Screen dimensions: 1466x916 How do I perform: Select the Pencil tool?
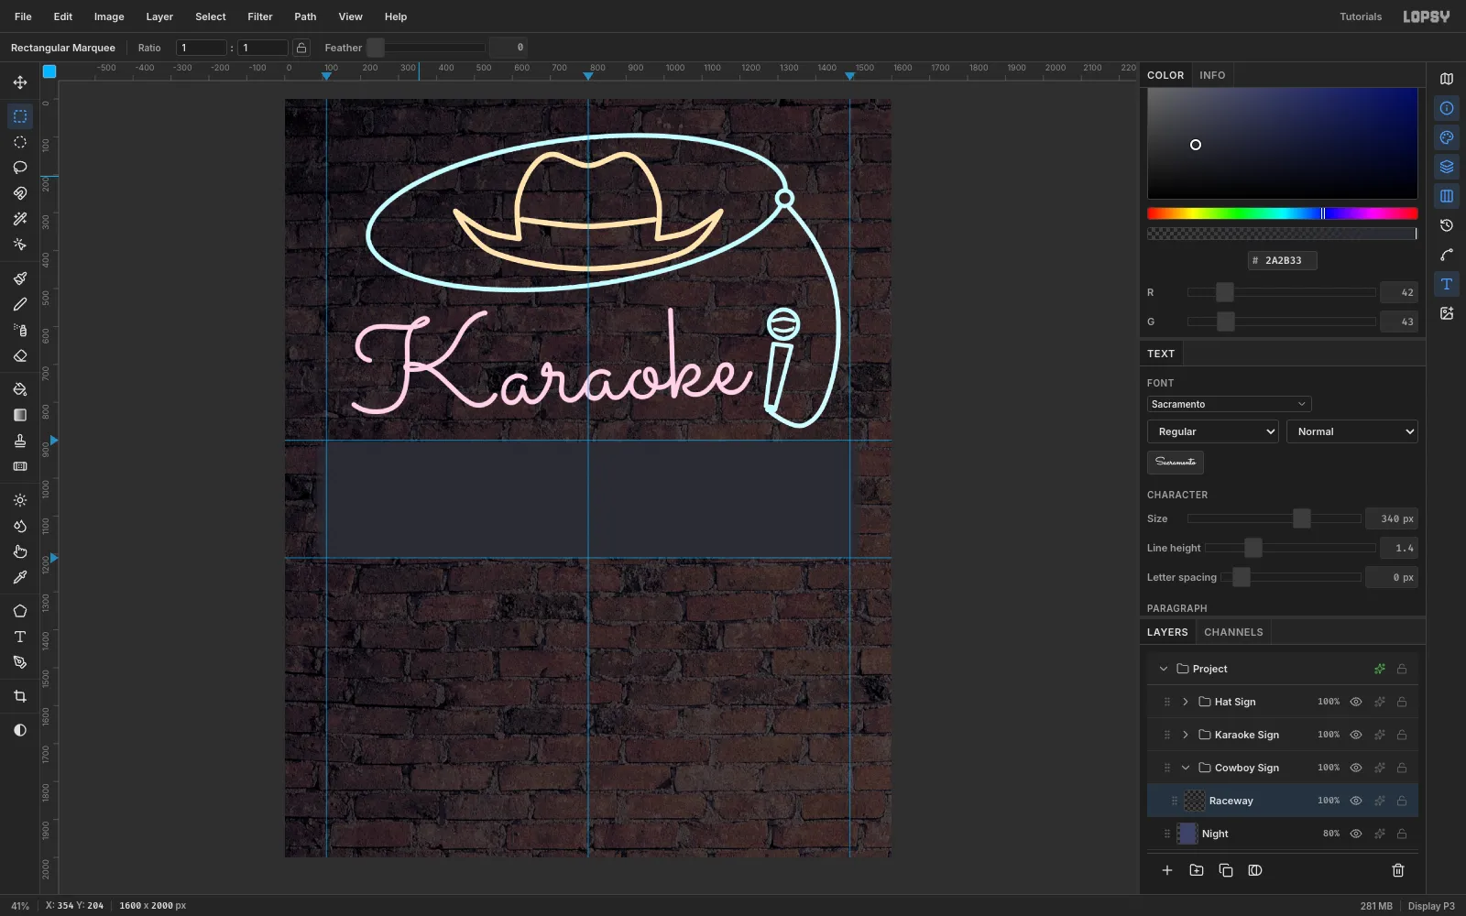point(20,304)
